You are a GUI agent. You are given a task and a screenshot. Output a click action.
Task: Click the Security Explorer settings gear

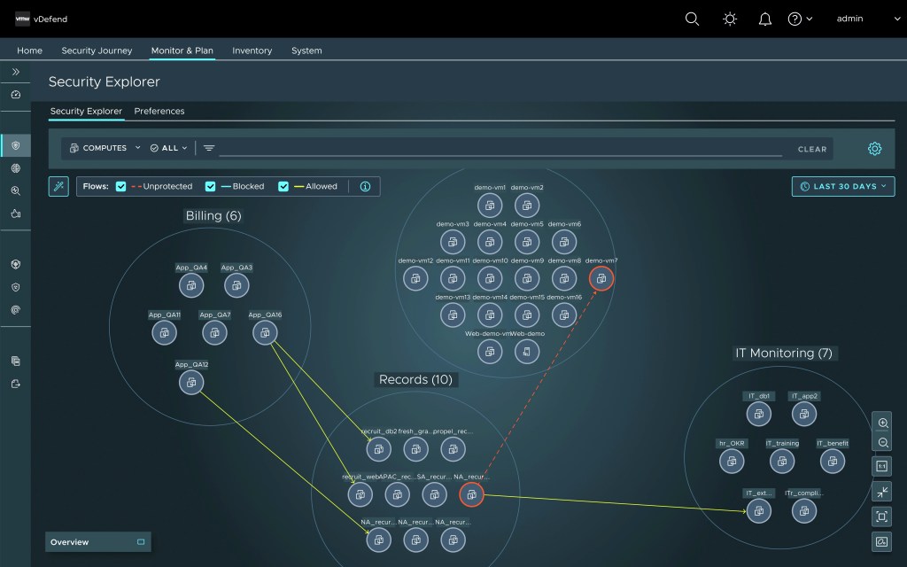click(x=874, y=149)
